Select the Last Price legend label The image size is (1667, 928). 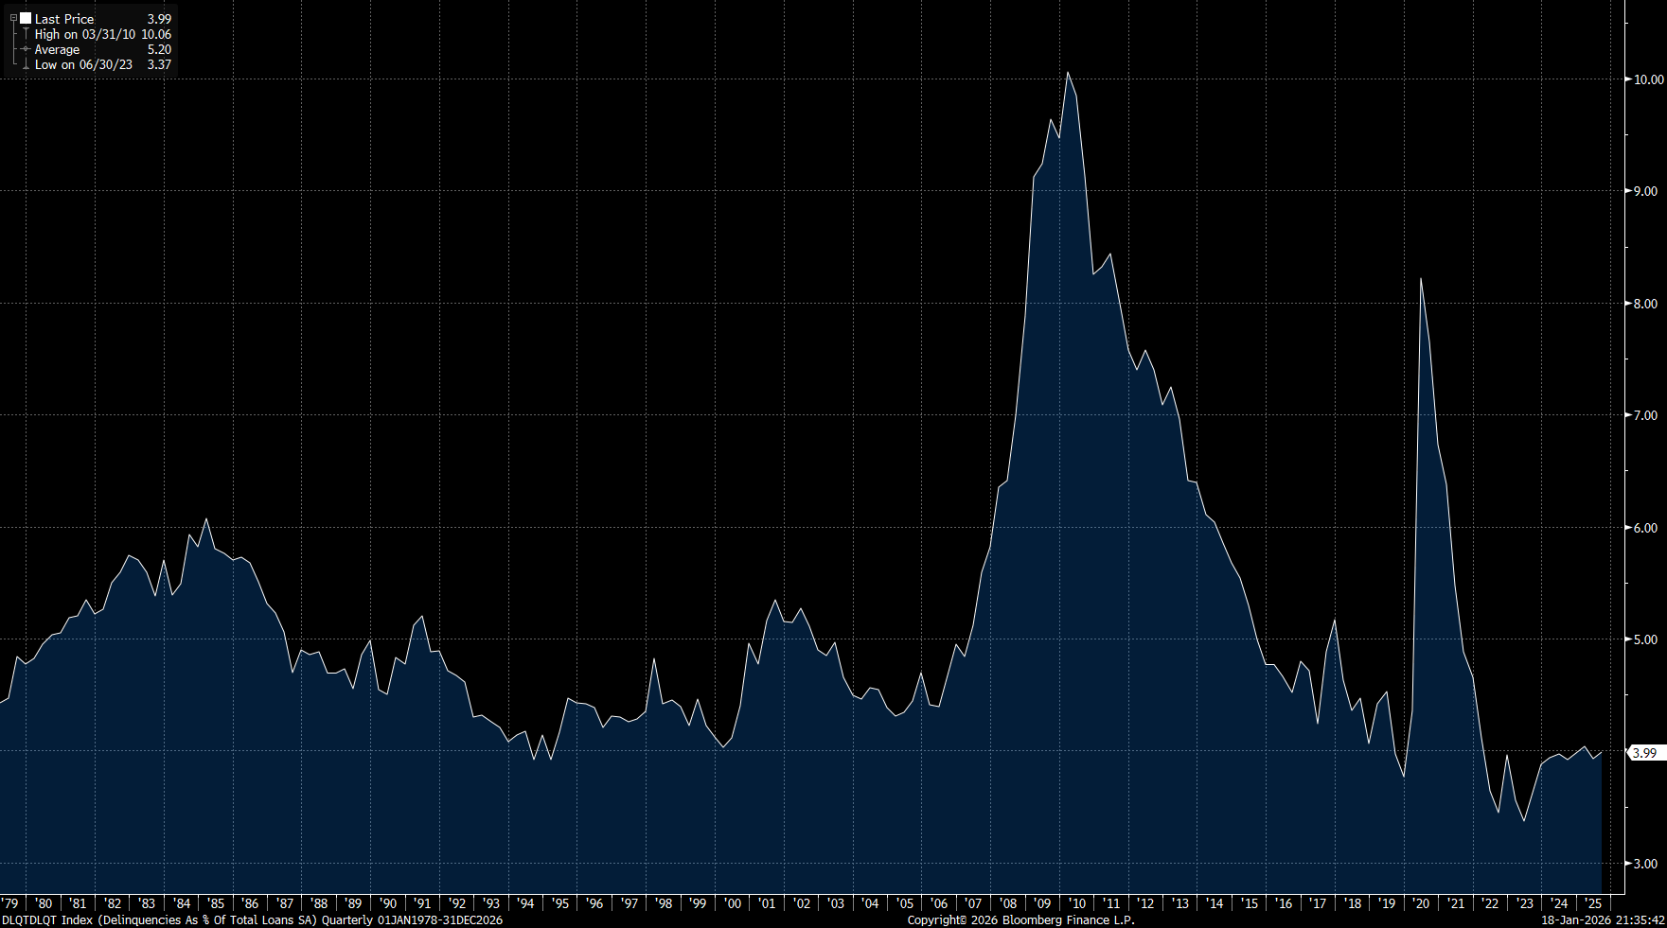pyautogui.click(x=64, y=19)
